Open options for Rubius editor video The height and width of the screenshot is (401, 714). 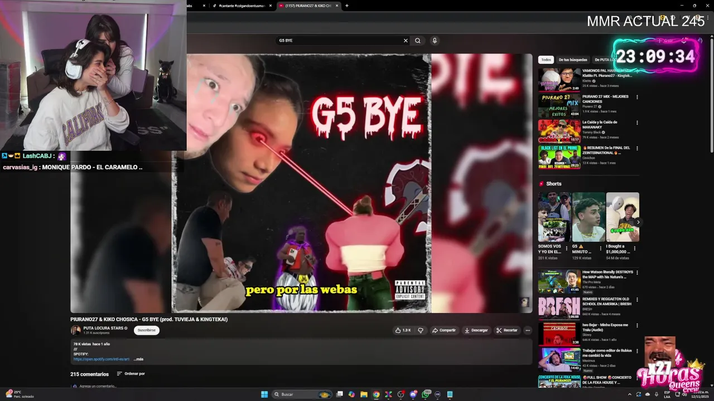[x=637, y=351]
